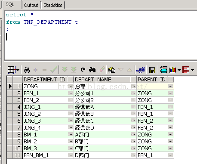This screenshot has width=197, height=164.
Task: Open ellipsis editor for the JING_4 cell
Action: click(70, 127)
